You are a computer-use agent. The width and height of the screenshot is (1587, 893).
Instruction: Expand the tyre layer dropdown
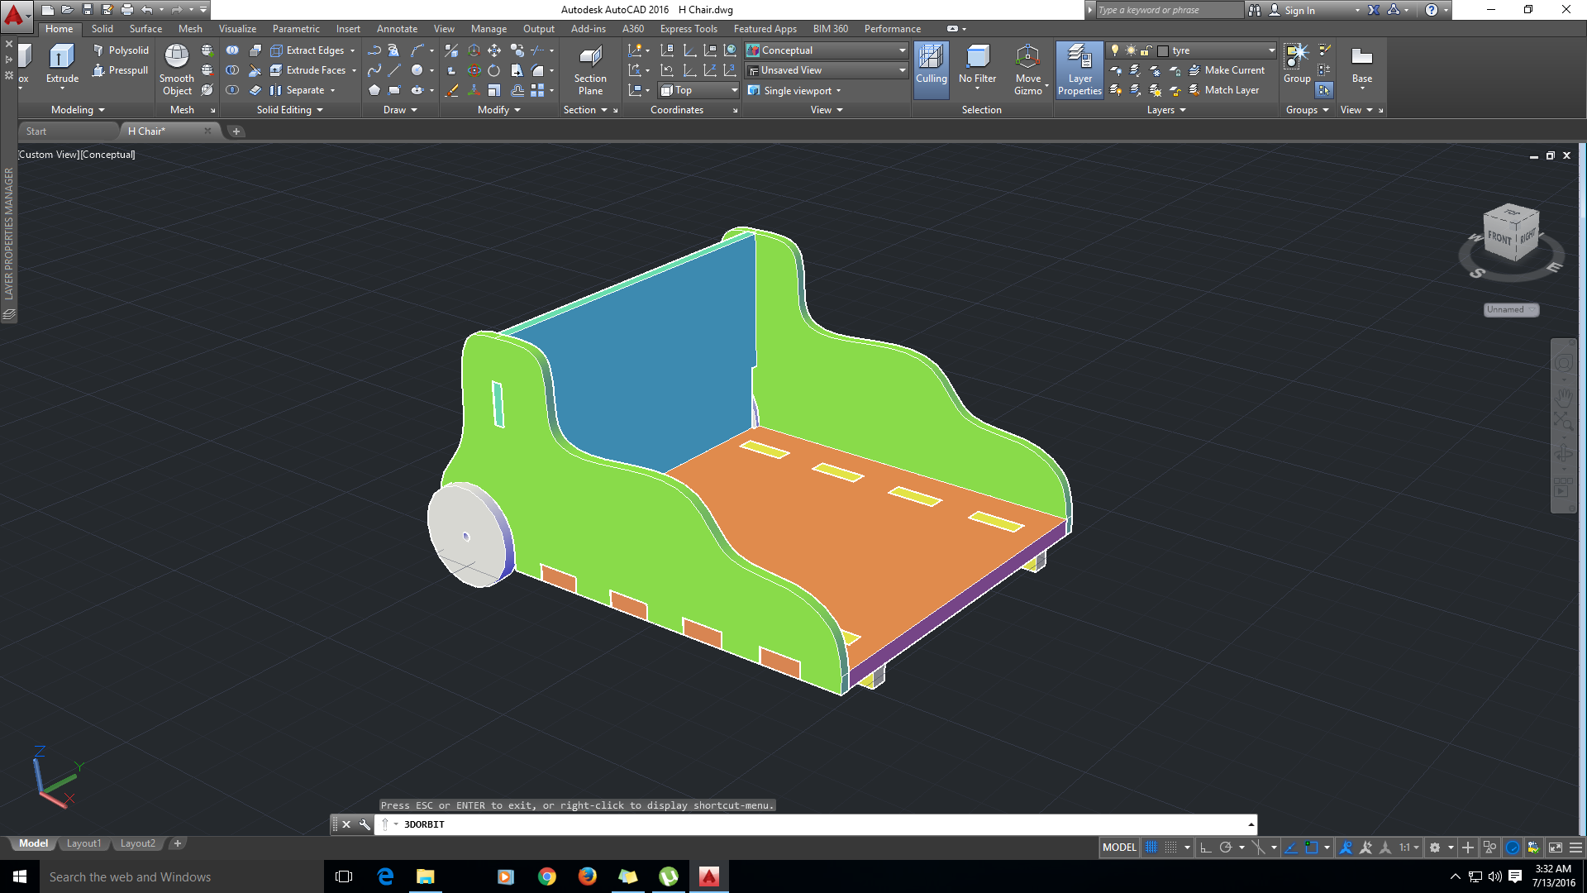(1270, 50)
